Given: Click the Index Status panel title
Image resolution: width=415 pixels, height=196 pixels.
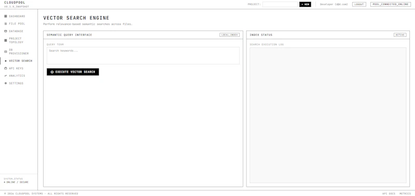Looking at the screenshot, I should [261, 35].
